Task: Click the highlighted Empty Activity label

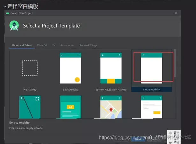Action: pos(151,90)
